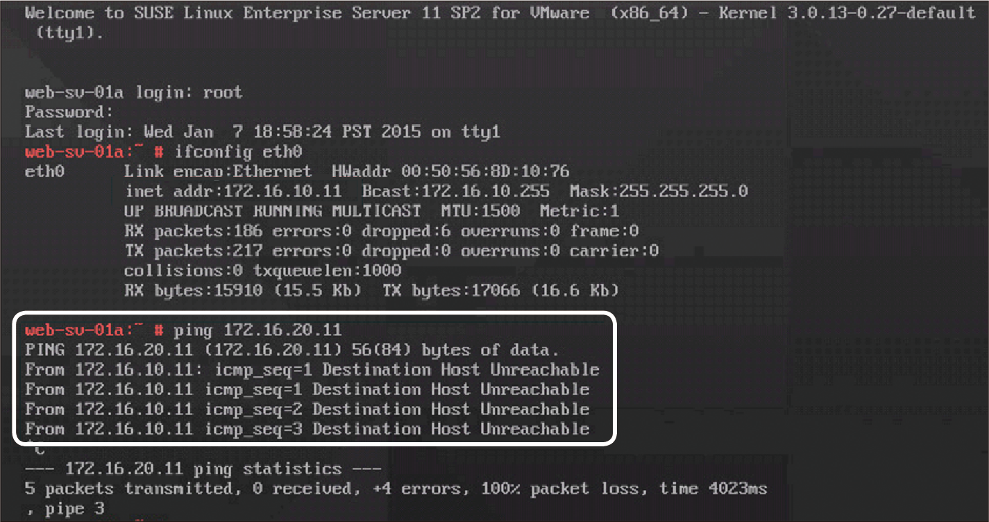
Task: Click the SUSE Linux Enterprise Server welcome banner
Action: (500, 22)
